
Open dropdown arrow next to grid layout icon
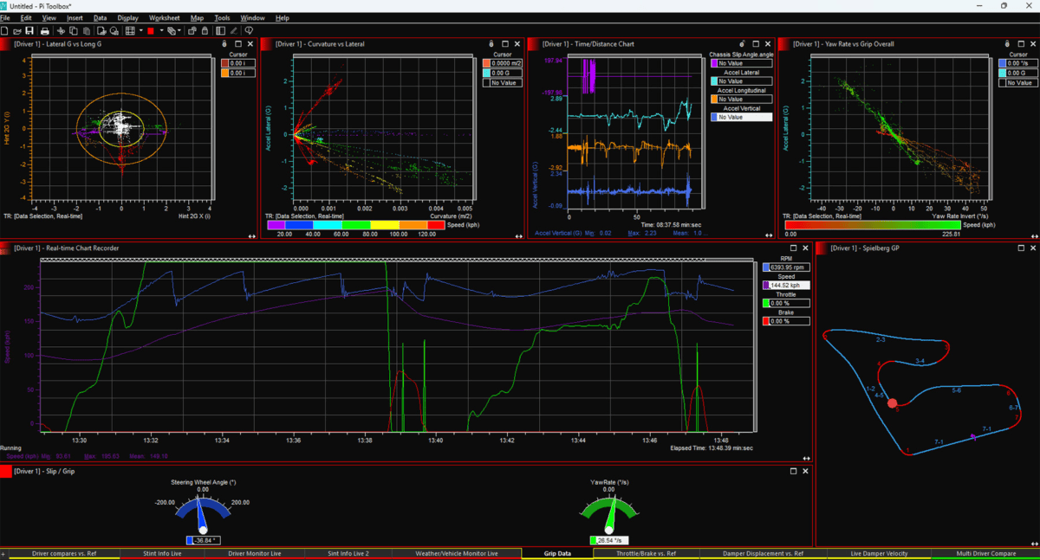click(x=141, y=30)
